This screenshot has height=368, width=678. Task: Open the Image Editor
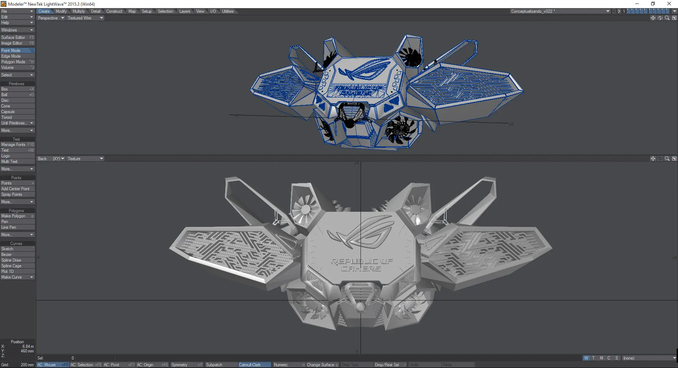(17, 43)
